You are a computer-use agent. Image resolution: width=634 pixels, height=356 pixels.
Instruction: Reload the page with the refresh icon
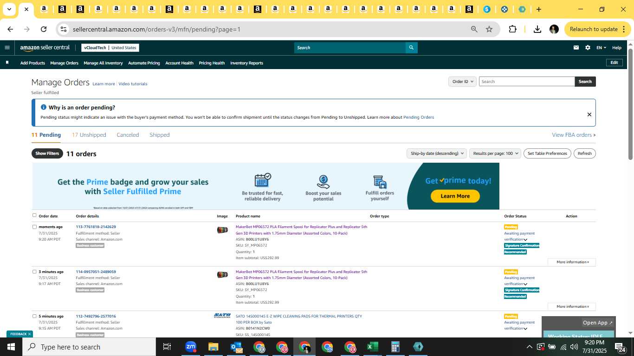coord(44,29)
